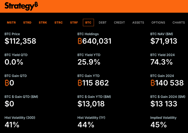Click the Implied Volatility 45% value
This screenshot has width=188, height=133.
pyautogui.click(x=158, y=125)
